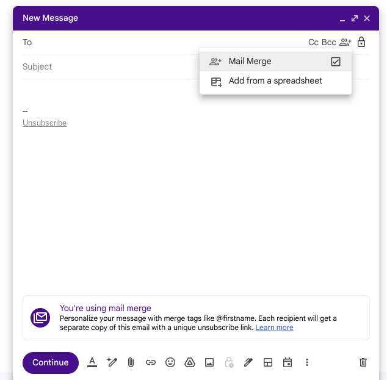The width and height of the screenshot is (387, 380).
Task: Open the emoji picker
Action: point(170,362)
